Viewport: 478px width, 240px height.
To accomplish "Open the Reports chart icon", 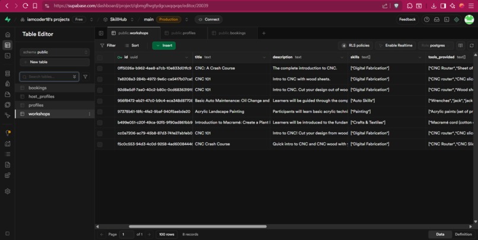I will 8,144.
